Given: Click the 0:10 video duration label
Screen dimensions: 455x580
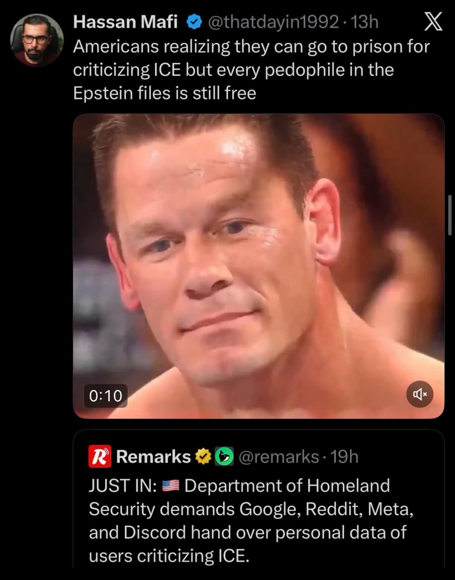Looking at the screenshot, I should click(x=106, y=396).
